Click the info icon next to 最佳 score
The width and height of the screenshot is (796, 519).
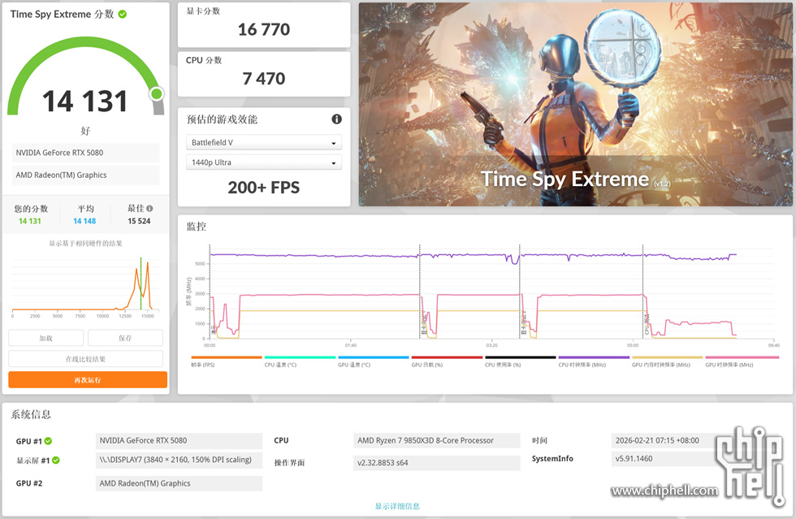pos(149,209)
